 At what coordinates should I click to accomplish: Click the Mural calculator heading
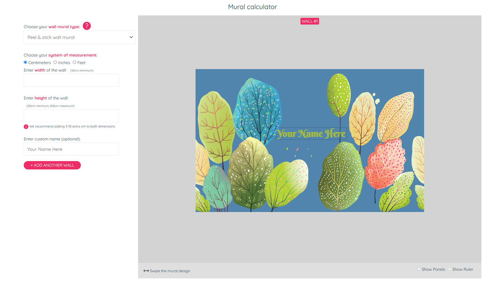tap(252, 7)
